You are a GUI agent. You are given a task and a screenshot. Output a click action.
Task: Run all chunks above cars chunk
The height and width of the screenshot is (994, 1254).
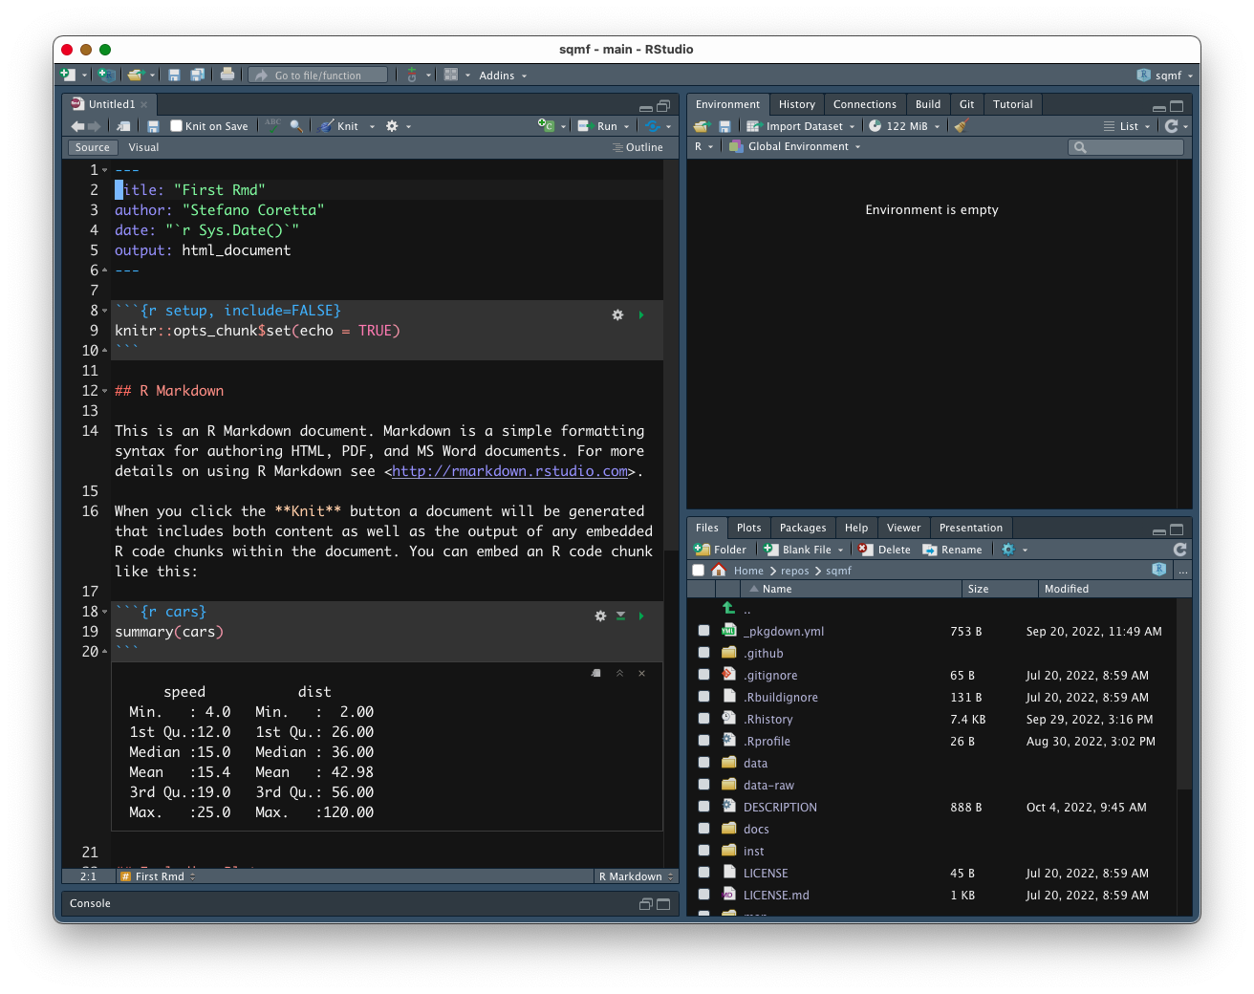620,616
